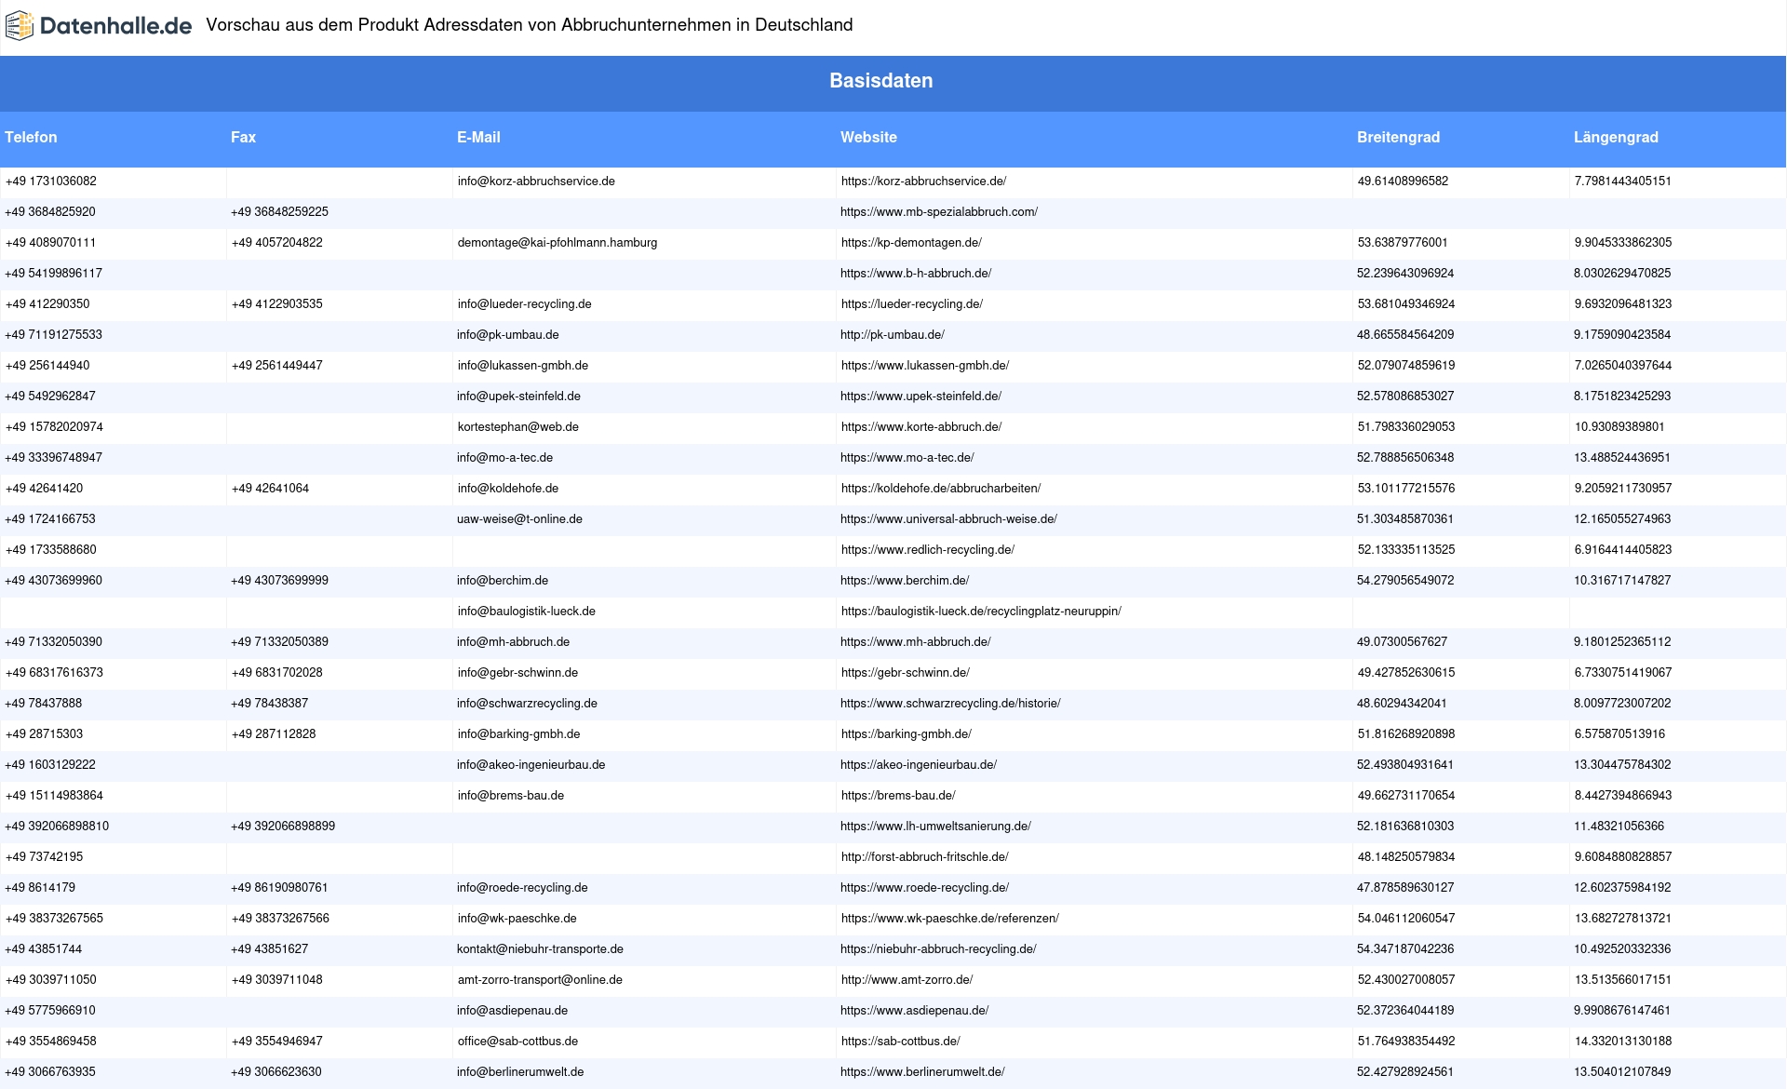Open https://sab-cottbus.de/ website cell
The image size is (1787, 1089).
901,1042
